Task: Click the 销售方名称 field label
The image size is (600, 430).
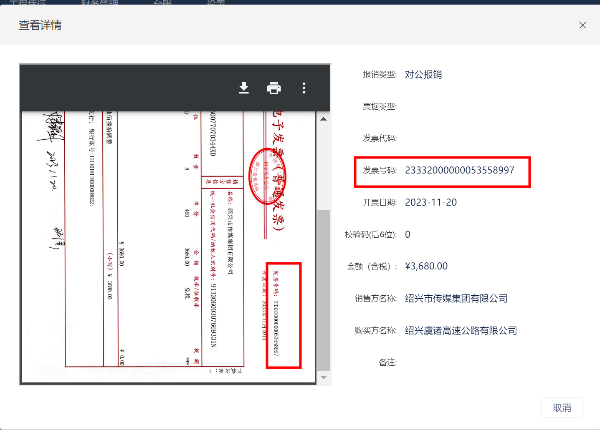Action: [376, 298]
